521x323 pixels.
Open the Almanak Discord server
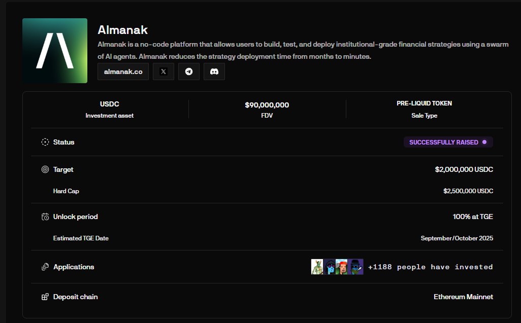click(214, 71)
